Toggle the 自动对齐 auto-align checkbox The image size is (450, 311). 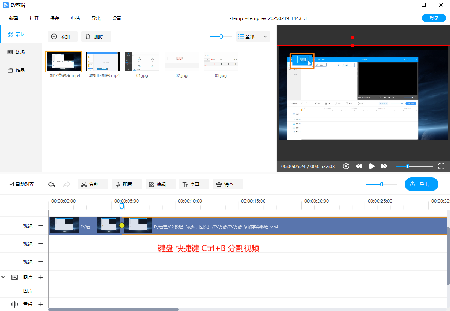[12, 184]
